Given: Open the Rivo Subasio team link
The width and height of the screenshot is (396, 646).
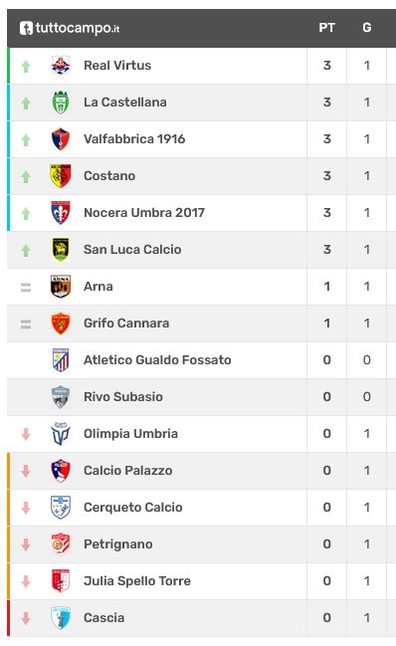Looking at the screenshot, I should pos(123,397).
